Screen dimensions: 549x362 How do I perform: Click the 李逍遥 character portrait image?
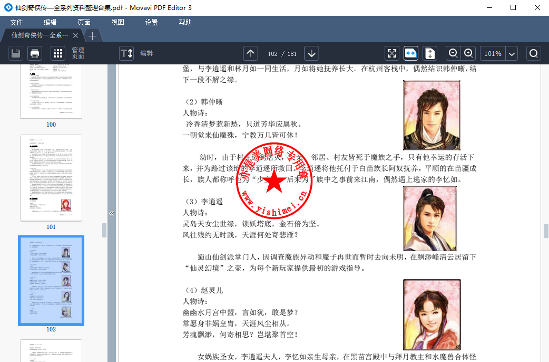[430, 218]
